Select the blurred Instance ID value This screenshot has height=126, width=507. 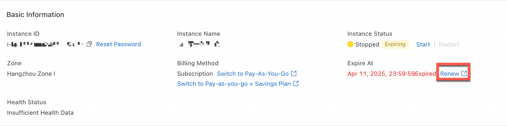[x=45, y=44]
